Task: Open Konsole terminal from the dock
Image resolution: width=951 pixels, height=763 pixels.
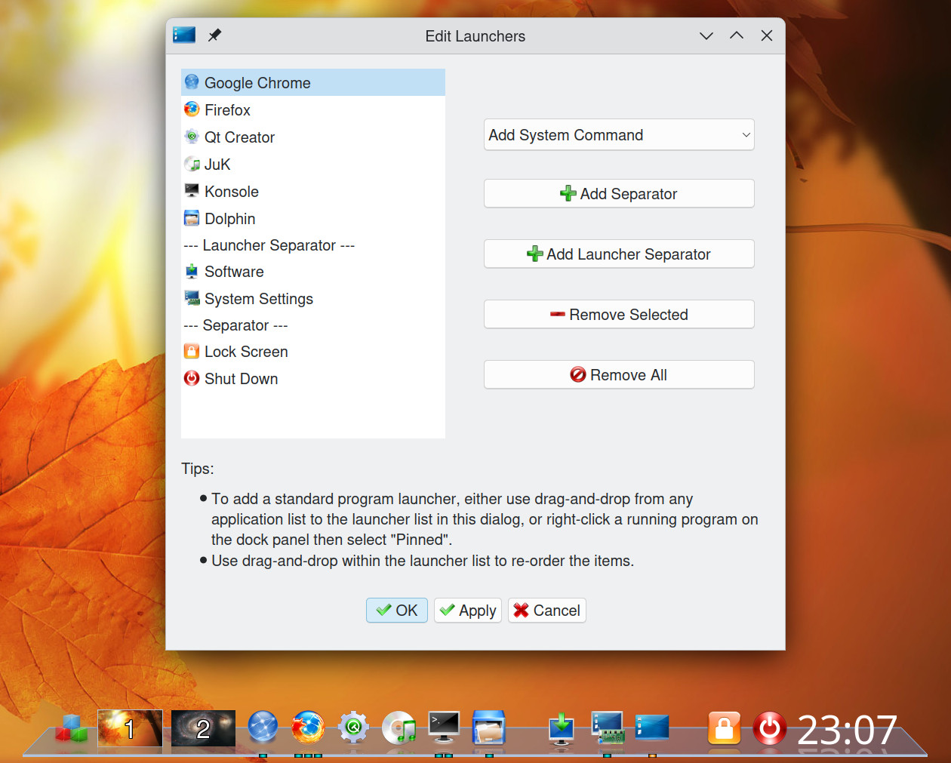Action: click(444, 728)
